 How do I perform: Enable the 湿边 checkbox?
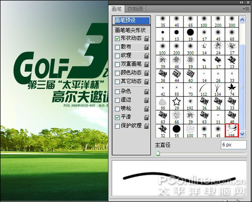click(x=117, y=100)
